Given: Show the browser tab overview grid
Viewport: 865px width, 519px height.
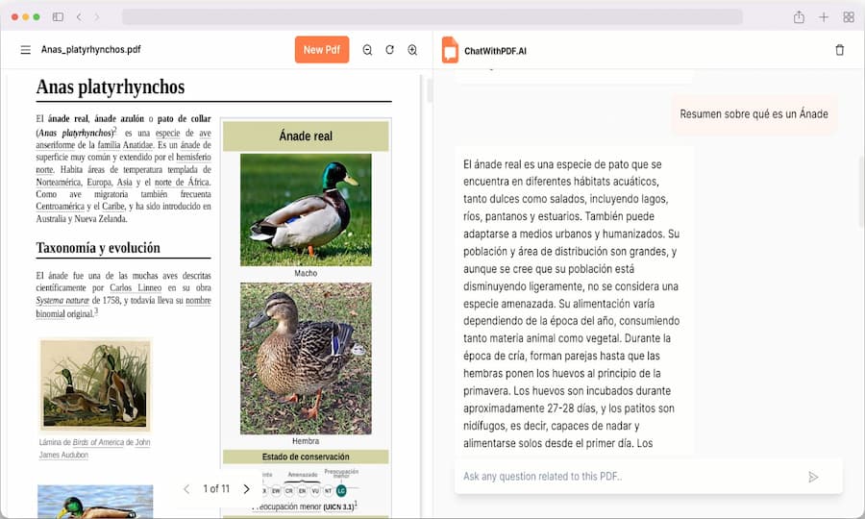Looking at the screenshot, I should 849,17.
